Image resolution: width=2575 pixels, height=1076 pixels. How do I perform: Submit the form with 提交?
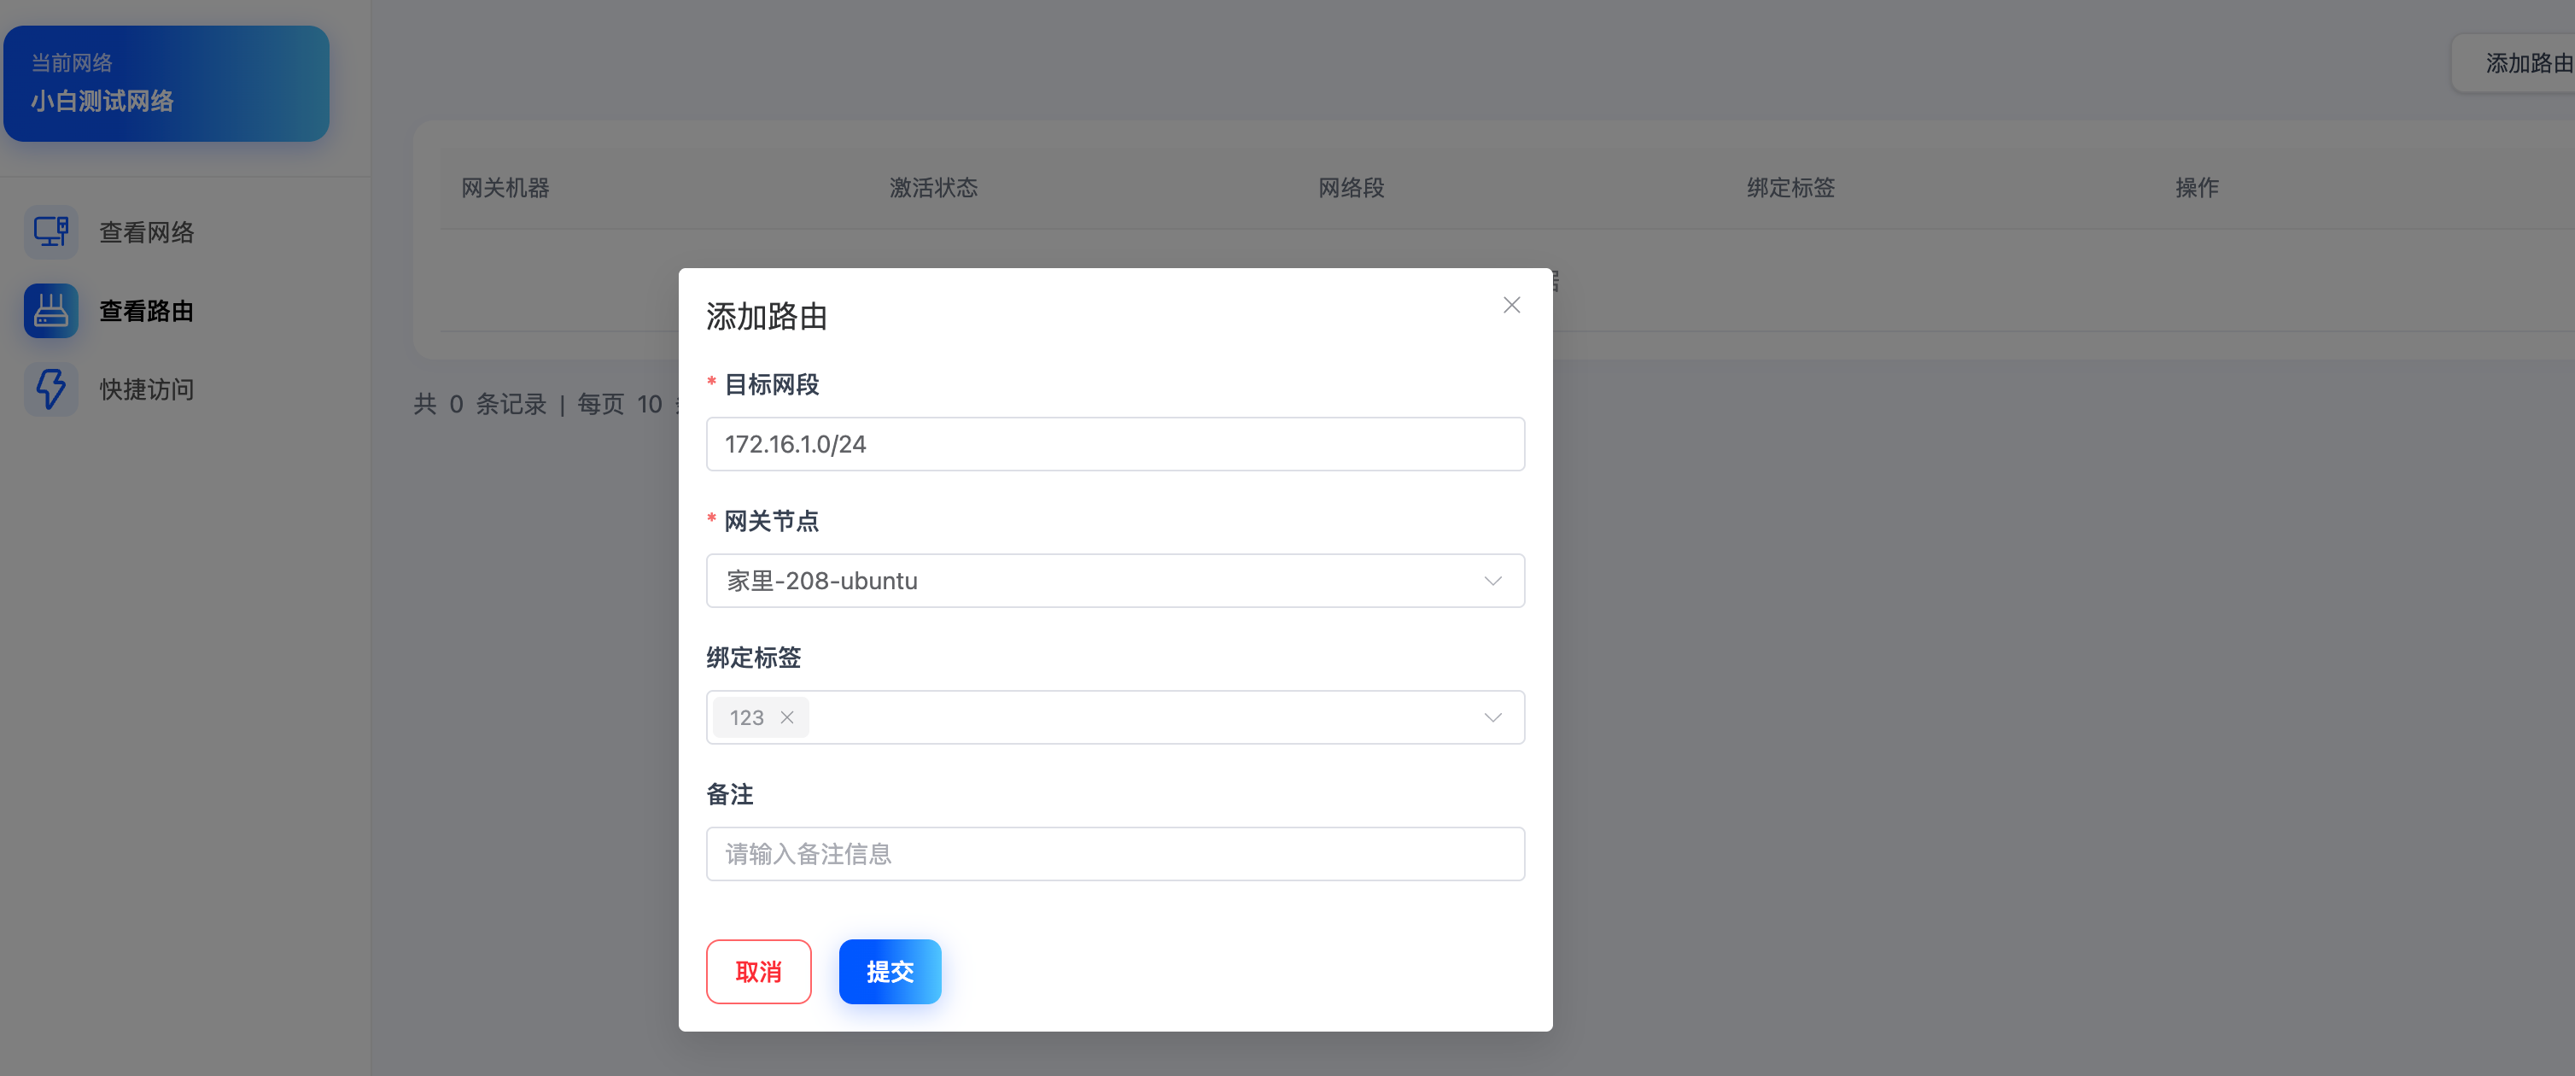click(x=890, y=971)
